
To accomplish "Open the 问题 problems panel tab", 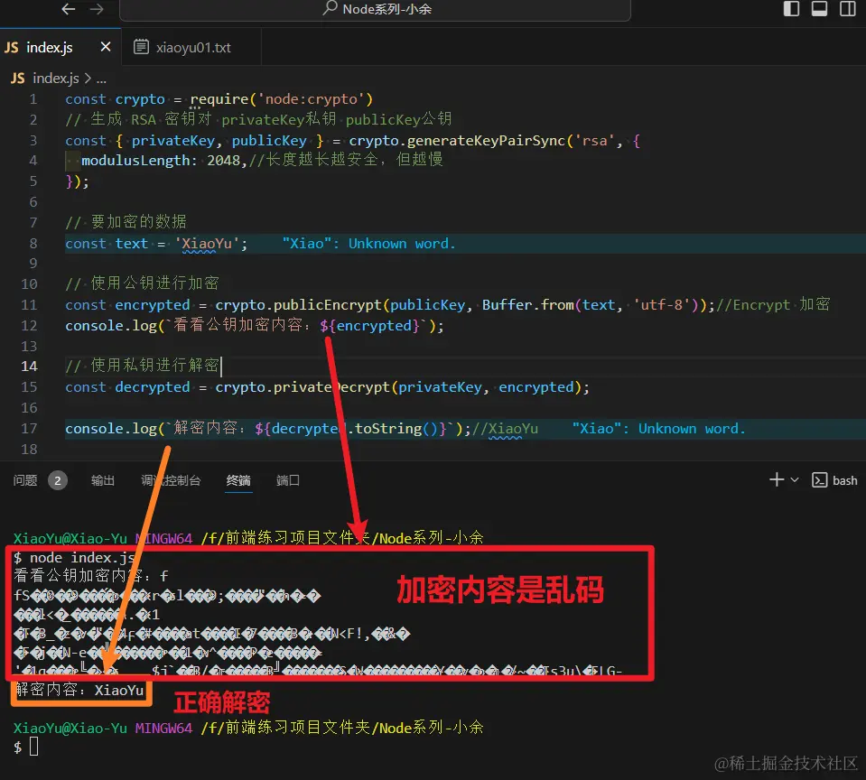I will [x=25, y=480].
